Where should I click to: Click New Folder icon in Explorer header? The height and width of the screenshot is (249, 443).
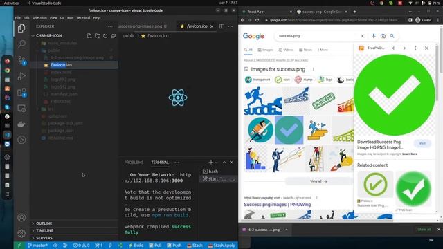(x=97, y=36)
